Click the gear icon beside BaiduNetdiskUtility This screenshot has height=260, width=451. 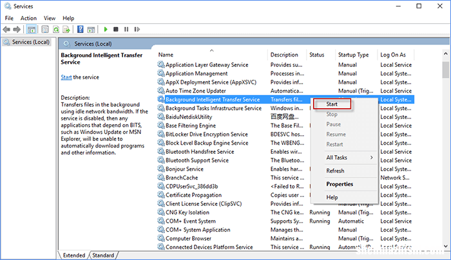tap(161, 116)
